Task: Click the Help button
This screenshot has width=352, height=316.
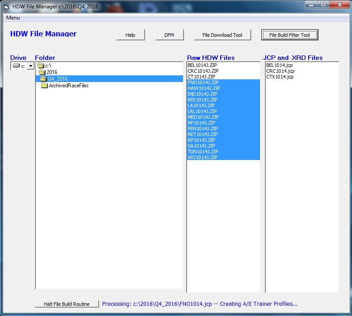Action: tap(130, 35)
